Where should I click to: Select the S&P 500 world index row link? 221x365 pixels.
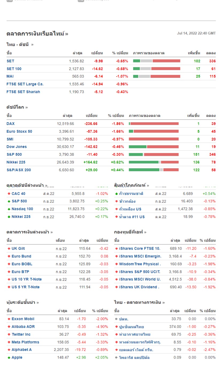(14, 154)
